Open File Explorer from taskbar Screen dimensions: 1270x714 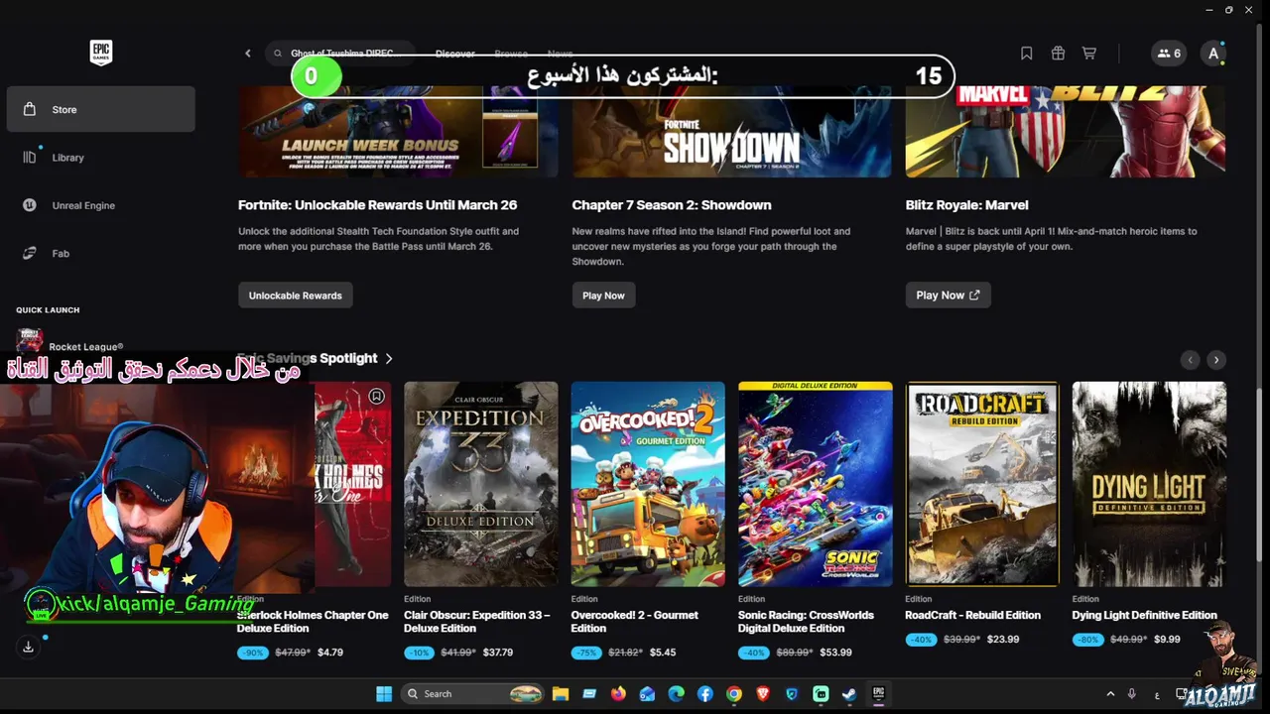pyautogui.click(x=560, y=694)
